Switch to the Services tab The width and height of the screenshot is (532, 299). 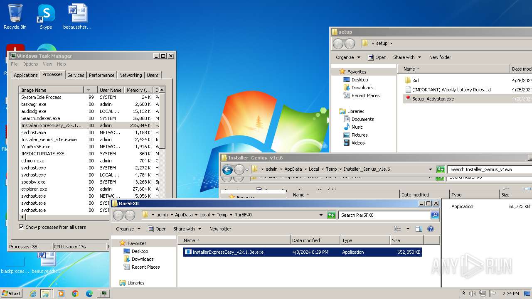76,75
